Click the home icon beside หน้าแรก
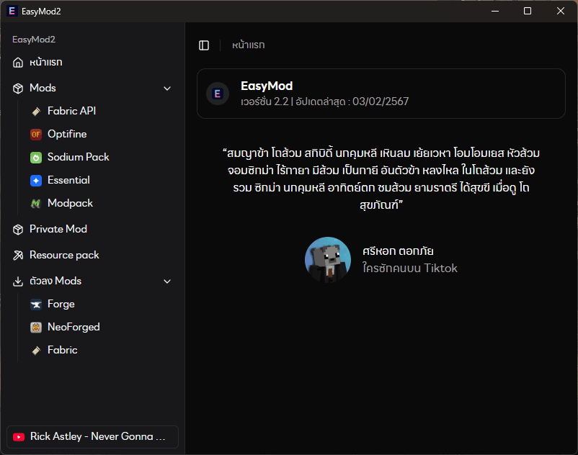Viewport: 578px width, 455px height. pyautogui.click(x=18, y=63)
